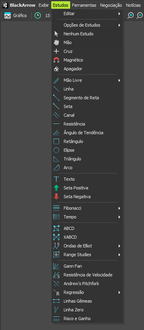Click the Gráfico toolbar button
Image resolution: width=144 pixels, height=330 pixels.
pos(15,15)
